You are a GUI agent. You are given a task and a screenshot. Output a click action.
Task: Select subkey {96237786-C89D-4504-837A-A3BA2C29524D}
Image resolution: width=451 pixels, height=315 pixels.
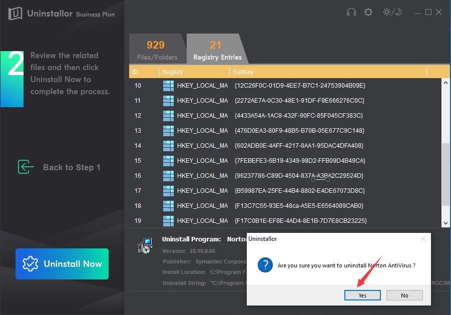[x=299, y=175]
